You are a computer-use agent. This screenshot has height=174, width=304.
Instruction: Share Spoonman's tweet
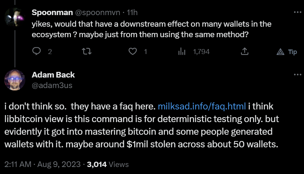[245, 52]
